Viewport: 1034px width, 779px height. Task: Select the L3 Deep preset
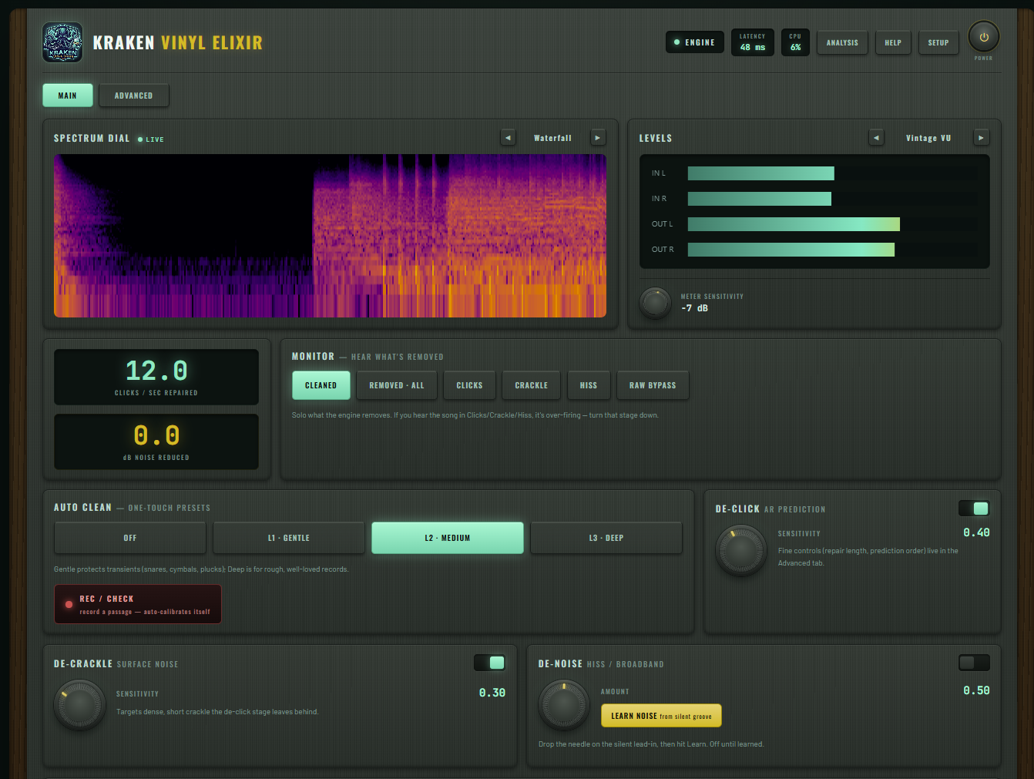tap(606, 538)
